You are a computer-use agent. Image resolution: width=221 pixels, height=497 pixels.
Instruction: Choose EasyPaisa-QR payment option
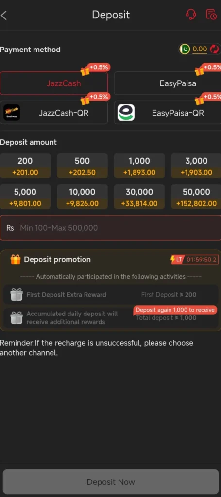168,113
